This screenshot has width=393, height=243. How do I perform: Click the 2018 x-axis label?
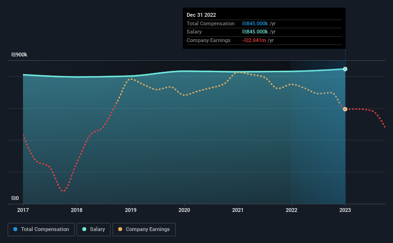click(x=77, y=210)
